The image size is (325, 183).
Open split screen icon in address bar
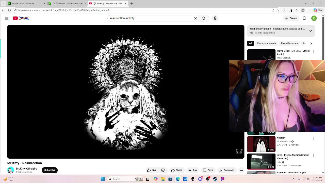click(x=273, y=10)
